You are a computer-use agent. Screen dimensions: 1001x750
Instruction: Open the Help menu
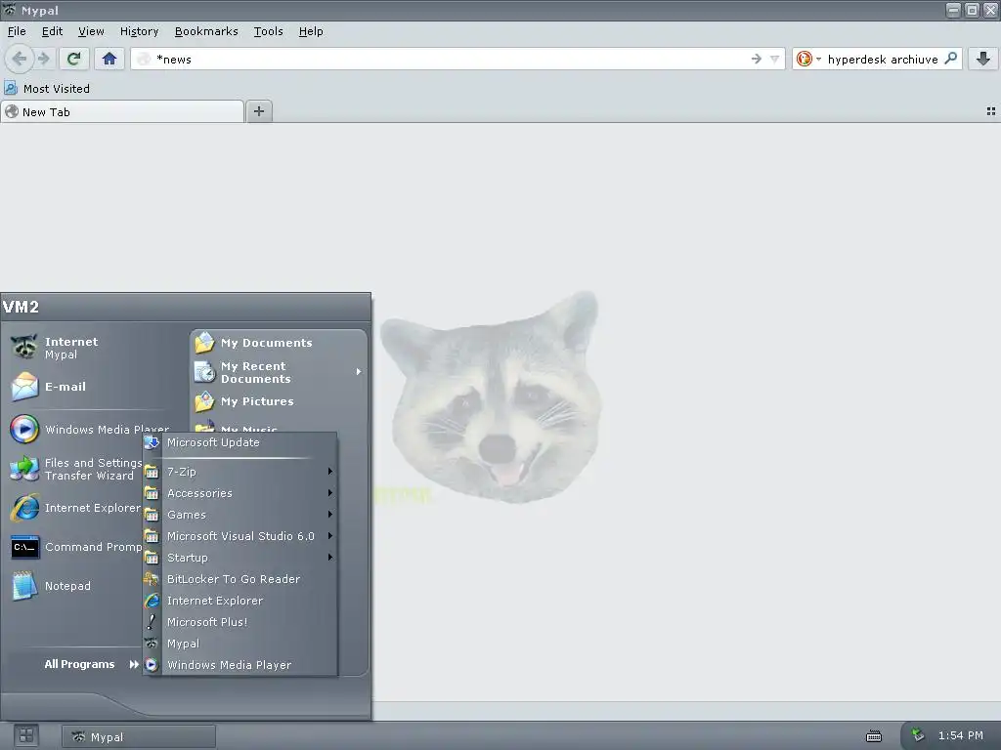click(311, 31)
